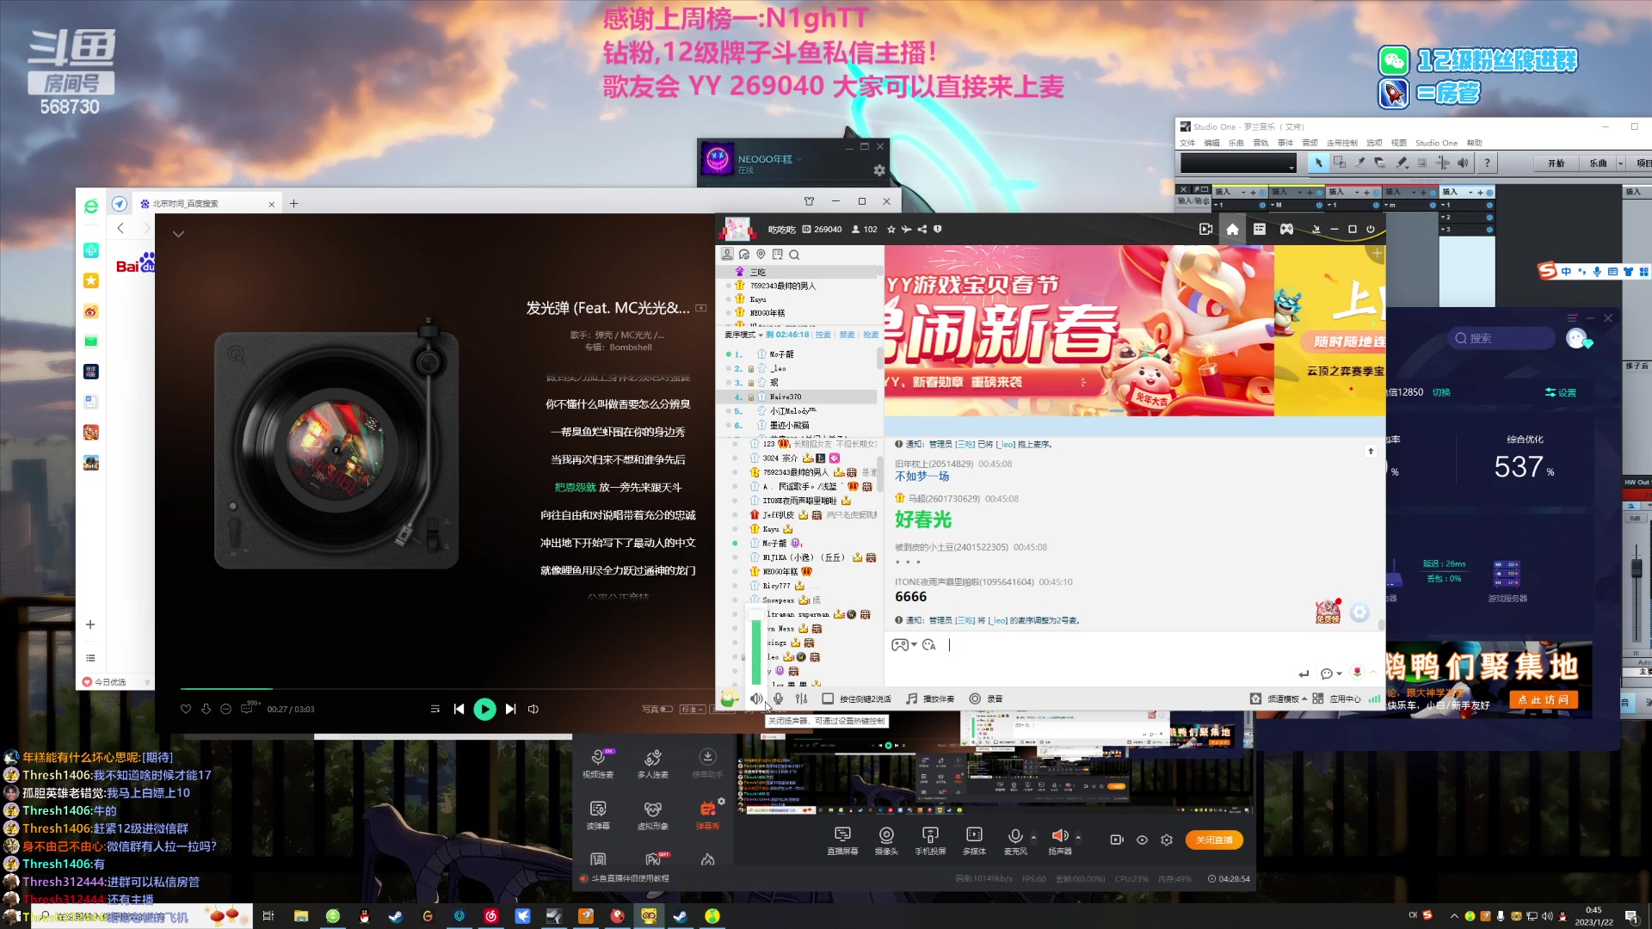Start 录音 recording in YY
This screenshot has height=929, width=1652.
(x=986, y=698)
